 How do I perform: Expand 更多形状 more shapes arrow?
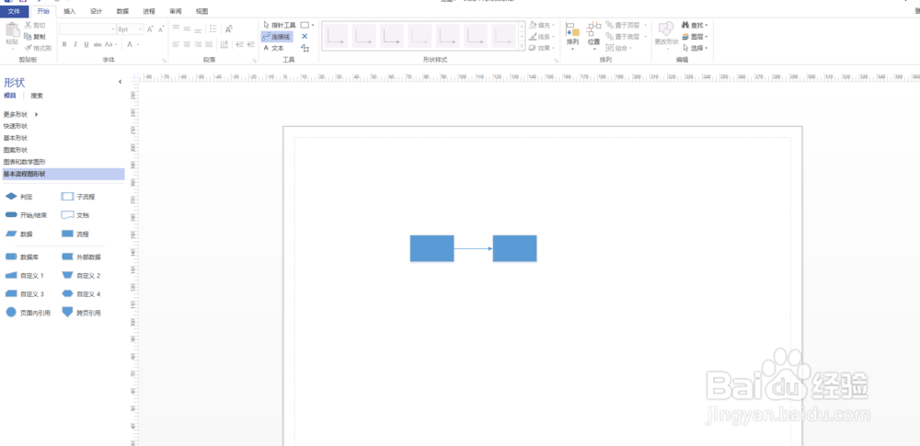click(37, 114)
